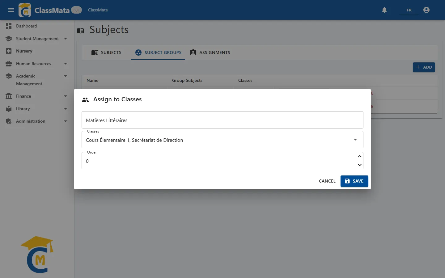The image size is (445, 278).
Task: Open Finance menu label
Action: pyautogui.click(x=23, y=96)
